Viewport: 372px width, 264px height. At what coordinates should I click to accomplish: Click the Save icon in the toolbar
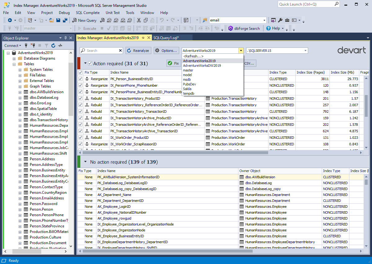(x=58, y=20)
